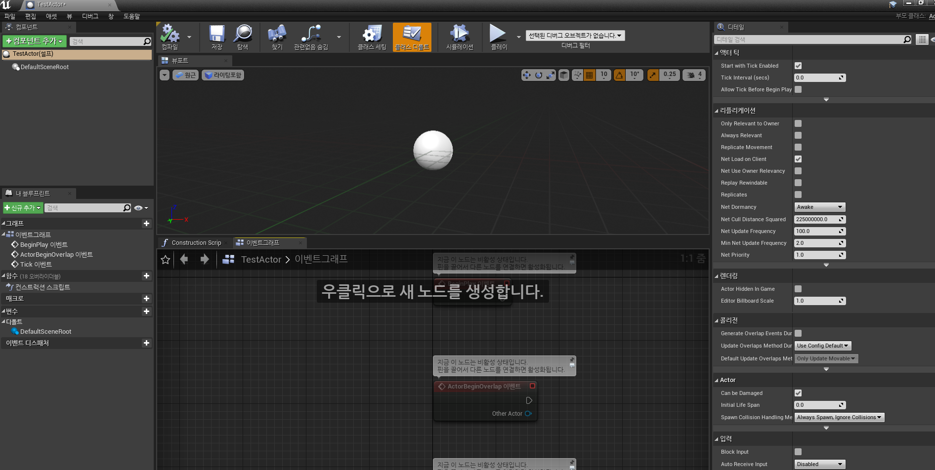Open the debug object selector dropdown
This screenshot has height=470, width=935.
pos(575,36)
